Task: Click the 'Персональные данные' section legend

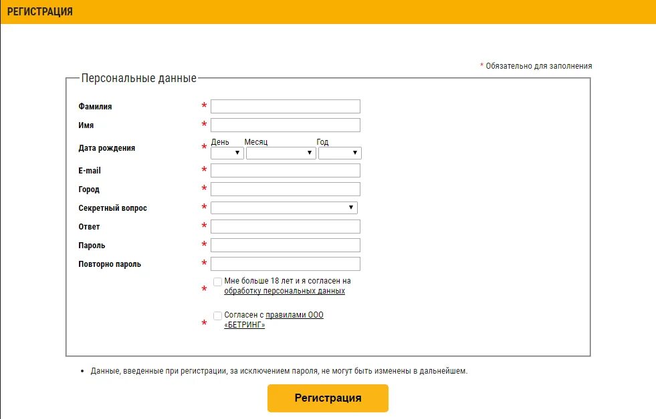Action: point(139,79)
